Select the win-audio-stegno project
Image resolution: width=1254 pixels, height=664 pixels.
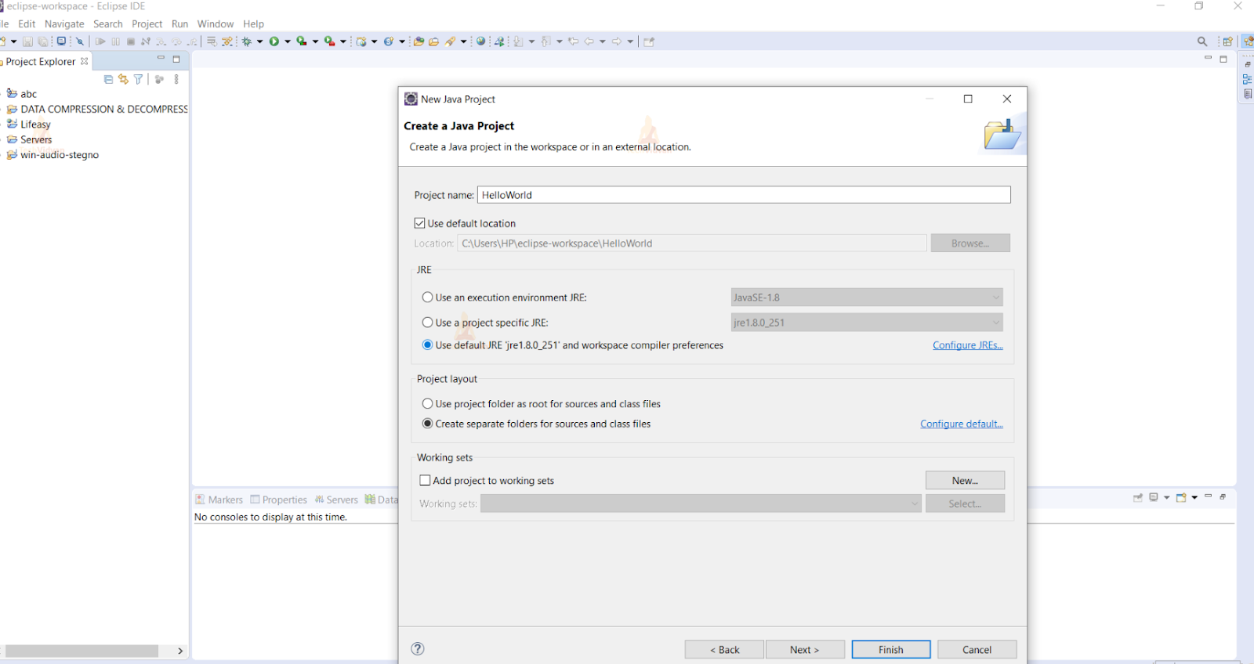point(53,155)
